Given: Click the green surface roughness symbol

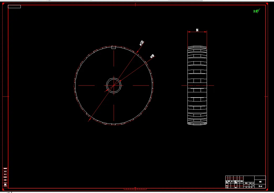Looking at the screenshot, I should coord(257,11).
